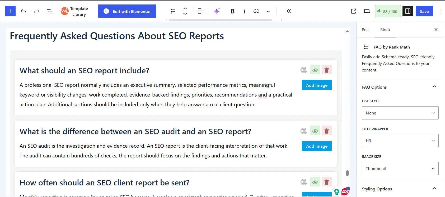445x197 pixels.
Task: Select the Block tab
Action: 385,30
